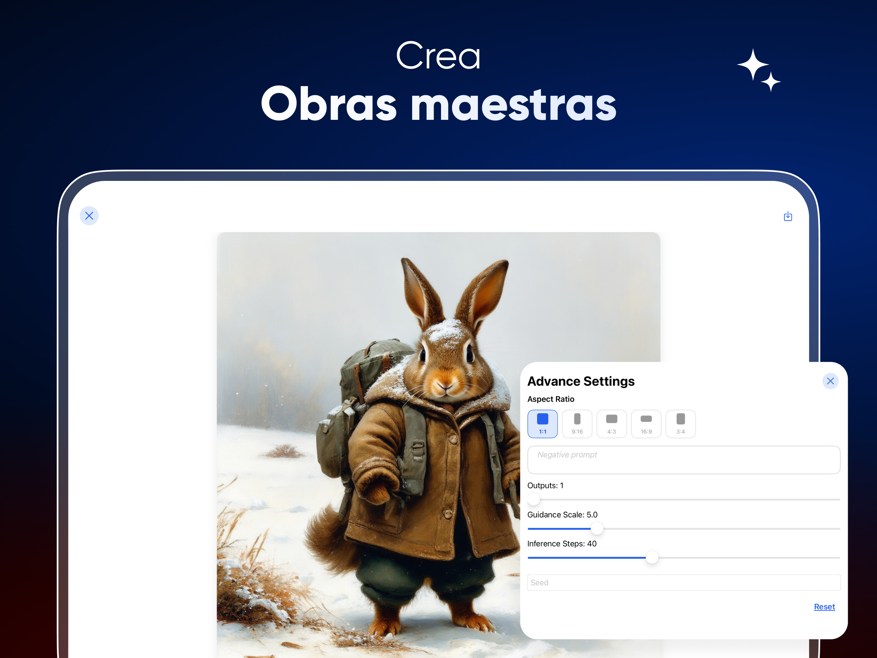The height and width of the screenshot is (658, 877).
Task: Select the 1:1 aspect ratio
Action: [543, 424]
